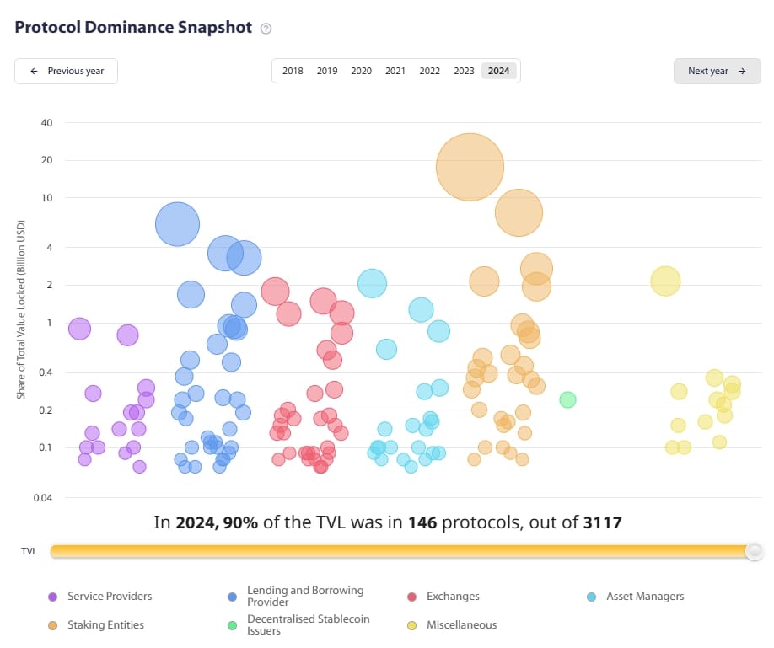This screenshot has height=648, width=774.
Task: Click the Next year button
Action: tap(717, 72)
